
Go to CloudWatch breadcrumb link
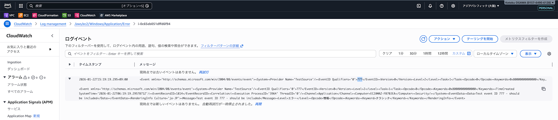pyautogui.click(x=23, y=24)
